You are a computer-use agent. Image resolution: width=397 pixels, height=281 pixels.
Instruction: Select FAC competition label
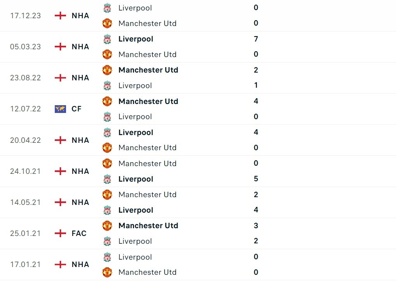point(79,233)
